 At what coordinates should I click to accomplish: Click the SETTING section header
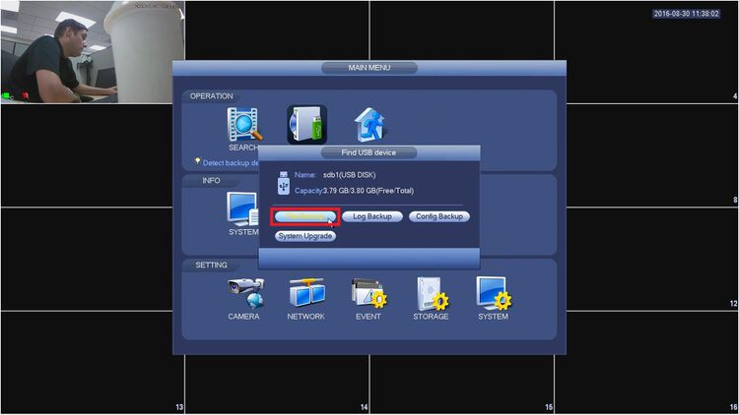point(211,265)
